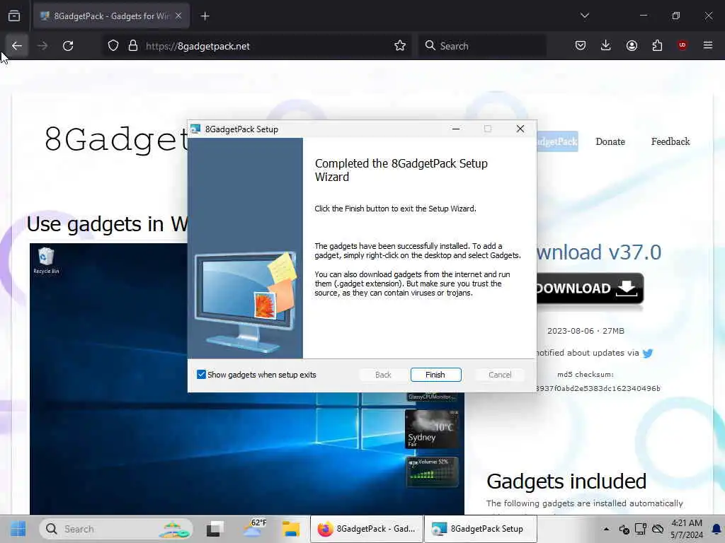Minimize the 8GadgetPack Setup dialog
The width and height of the screenshot is (725, 543).
click(456, 129)
